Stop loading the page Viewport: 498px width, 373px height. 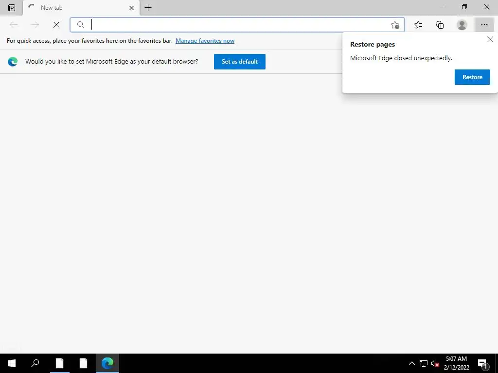click(x=56, y=25)
